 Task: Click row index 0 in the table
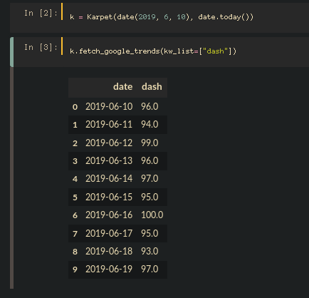pos(75,107)
